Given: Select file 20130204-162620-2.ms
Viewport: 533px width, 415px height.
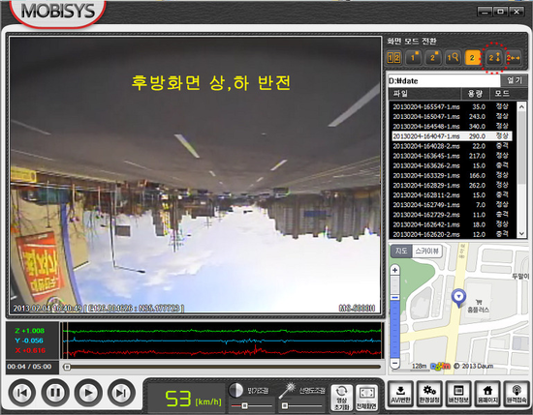Looking at the screenshot, I should pos(453,234).
